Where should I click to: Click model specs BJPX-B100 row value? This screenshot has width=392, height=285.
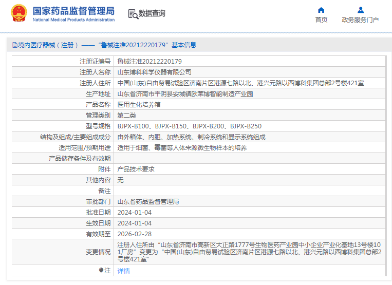point(189,126)
